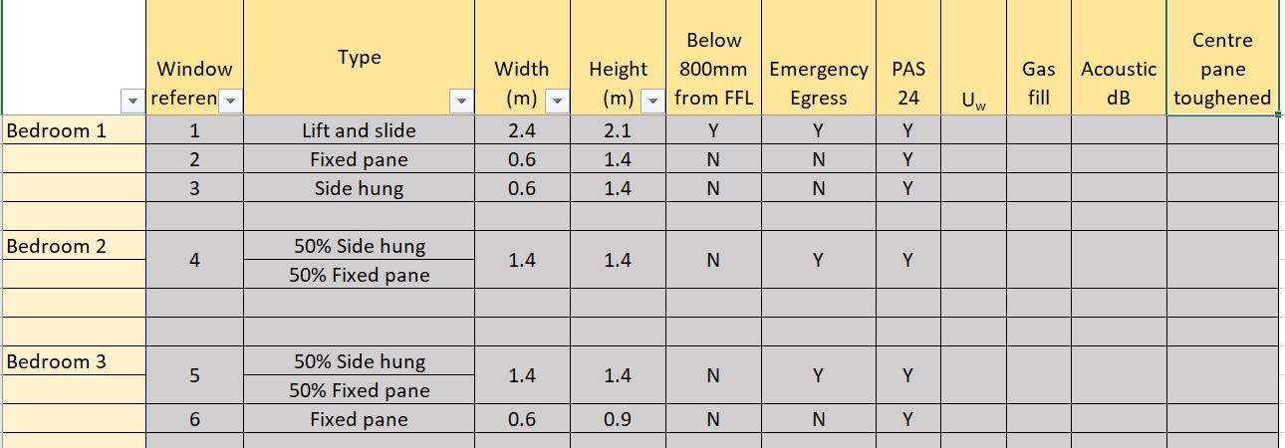
Task: Select the 2.4 width cell for window 1
Action: [522, 130]
